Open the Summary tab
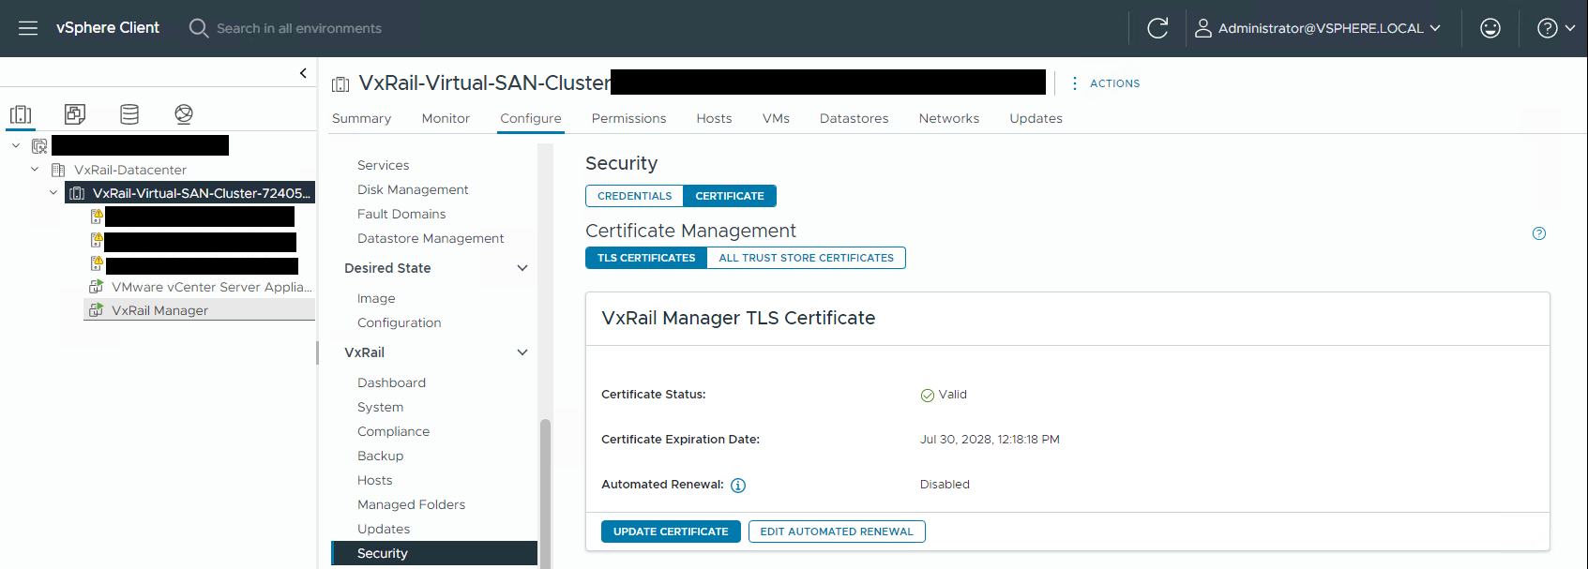 tap(361, 118)
